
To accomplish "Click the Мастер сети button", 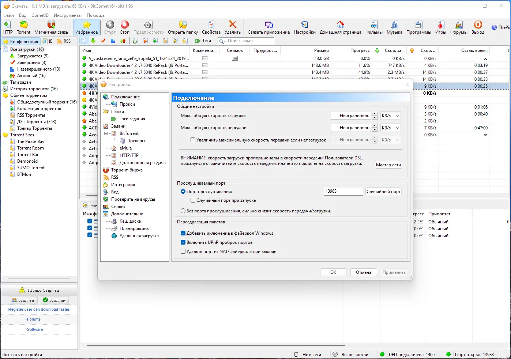I will (x=388, y=165).
